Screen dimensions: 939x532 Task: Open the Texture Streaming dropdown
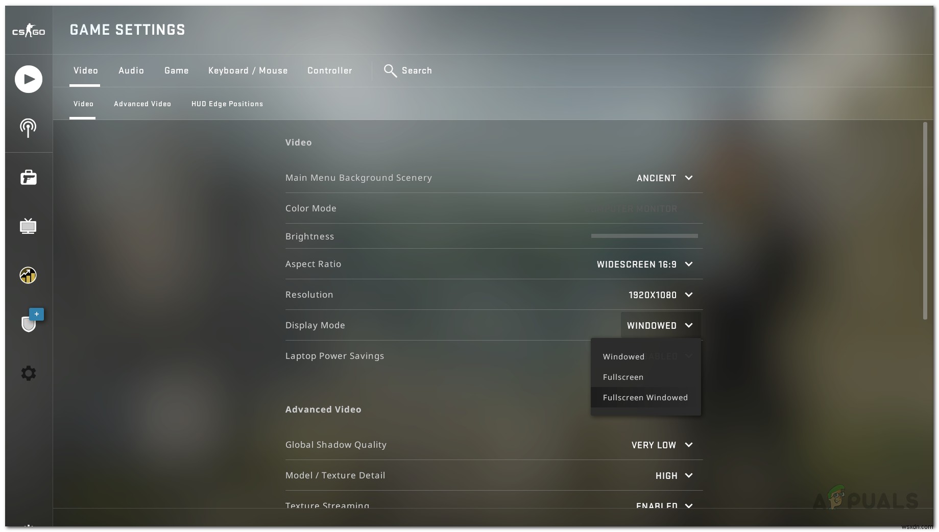click(x=664, y=505)
